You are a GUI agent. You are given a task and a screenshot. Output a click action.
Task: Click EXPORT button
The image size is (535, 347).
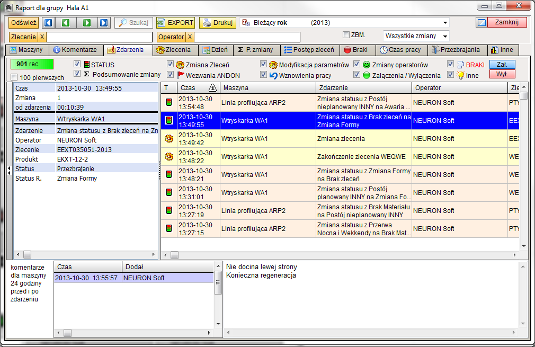click(175, 23)
